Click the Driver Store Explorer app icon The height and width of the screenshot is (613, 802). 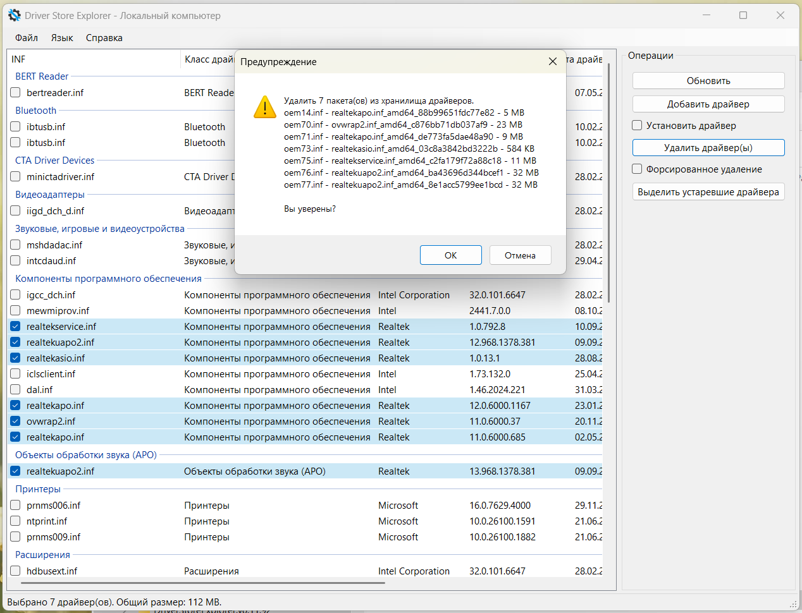pos(14,15)
